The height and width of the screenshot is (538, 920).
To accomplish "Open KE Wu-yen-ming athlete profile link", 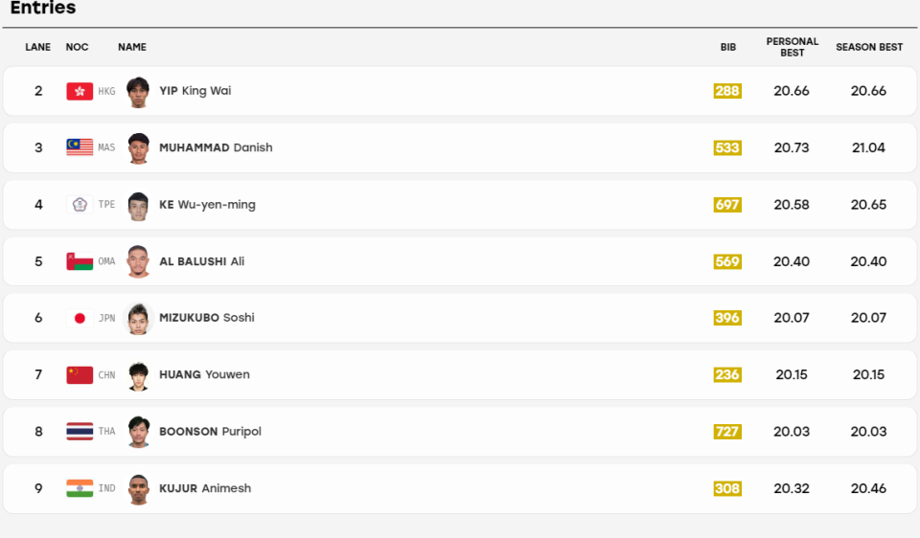I will click(207, 205).
